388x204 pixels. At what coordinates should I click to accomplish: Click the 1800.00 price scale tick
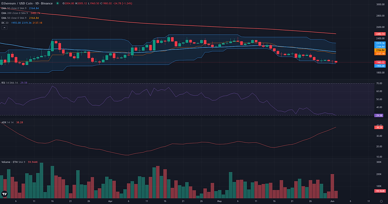pos(380,72)
